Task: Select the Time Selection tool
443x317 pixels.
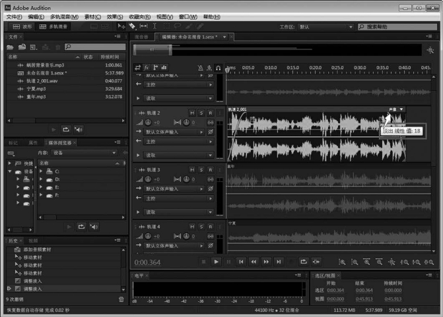Action: pyautogui.click(x=153, y=26)
